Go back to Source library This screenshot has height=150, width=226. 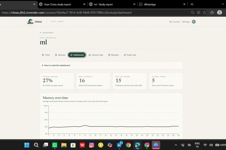[x=47, y=33]
